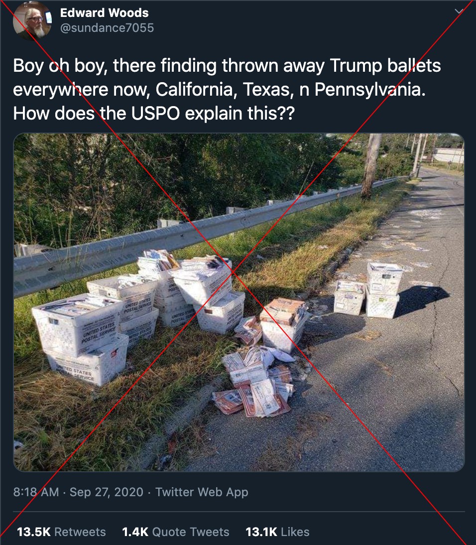Image resolution: width=476 pixels, height=545 pixels.
Task: Expand the tweet options chevron
Action: coord(459,11)
